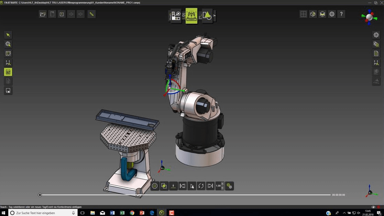Click the greyed document icon in left sidebar
This screenshot has height=216, width=384.
(8, 81)
